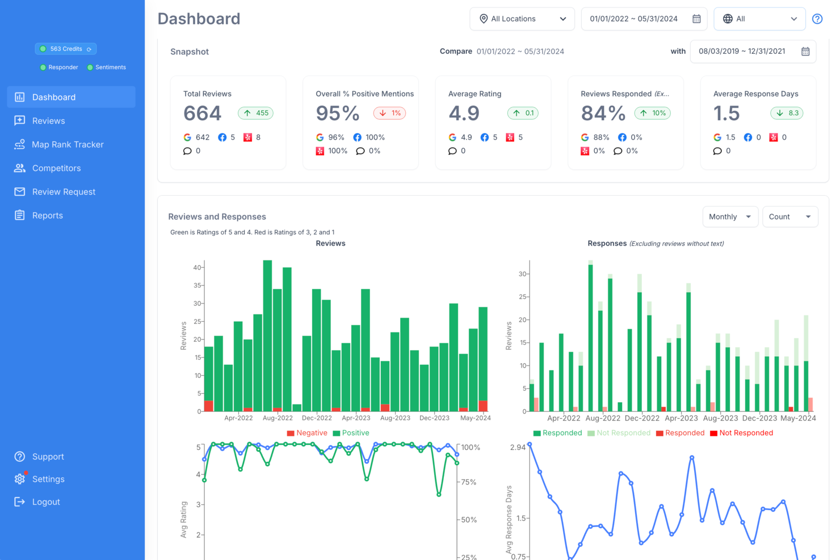Click the 2.94 peak point on response days line
This screenshot has width=840, height=560.
(530, 445)
